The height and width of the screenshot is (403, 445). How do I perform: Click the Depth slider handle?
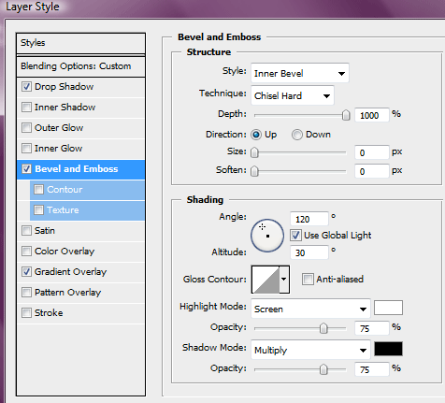point(346,115)
